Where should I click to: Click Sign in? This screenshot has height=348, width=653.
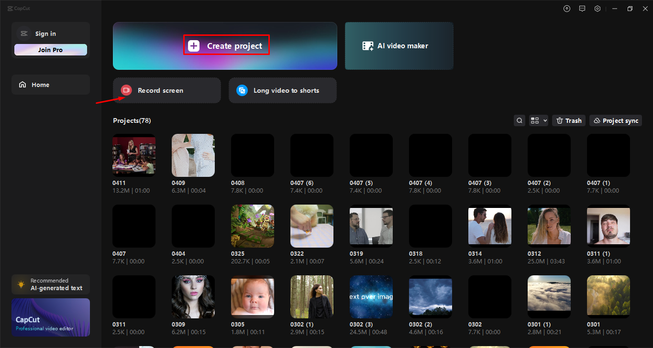(45, 33)
